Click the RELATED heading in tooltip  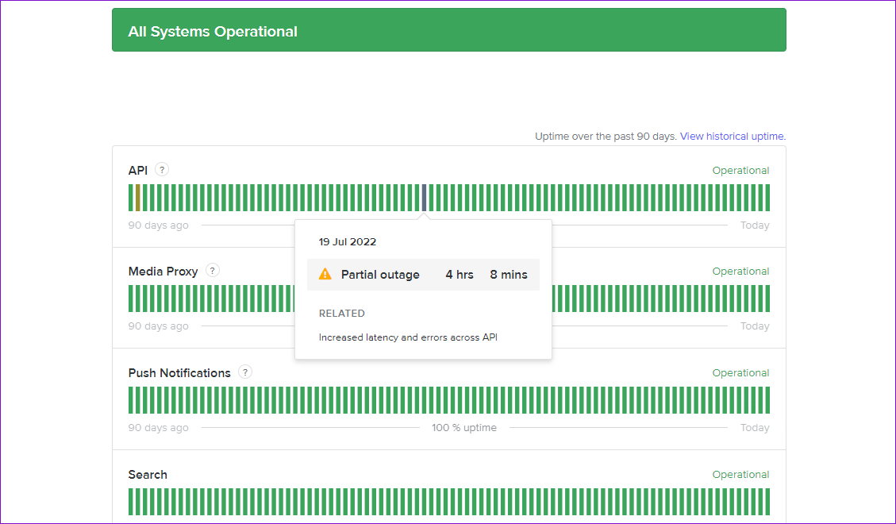coord(342,313)
